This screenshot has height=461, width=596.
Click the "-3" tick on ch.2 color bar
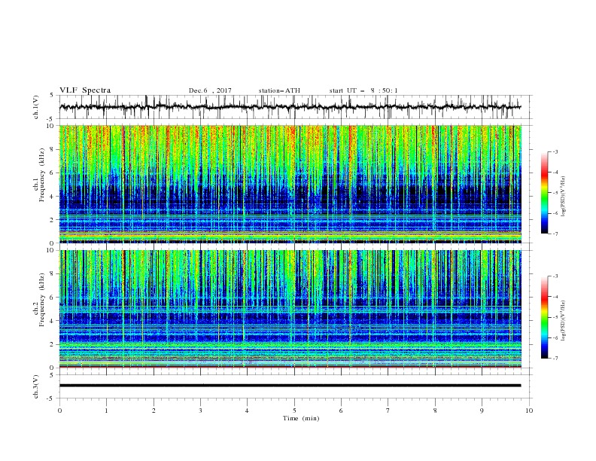pyautogui.click(x=555, y=276)
